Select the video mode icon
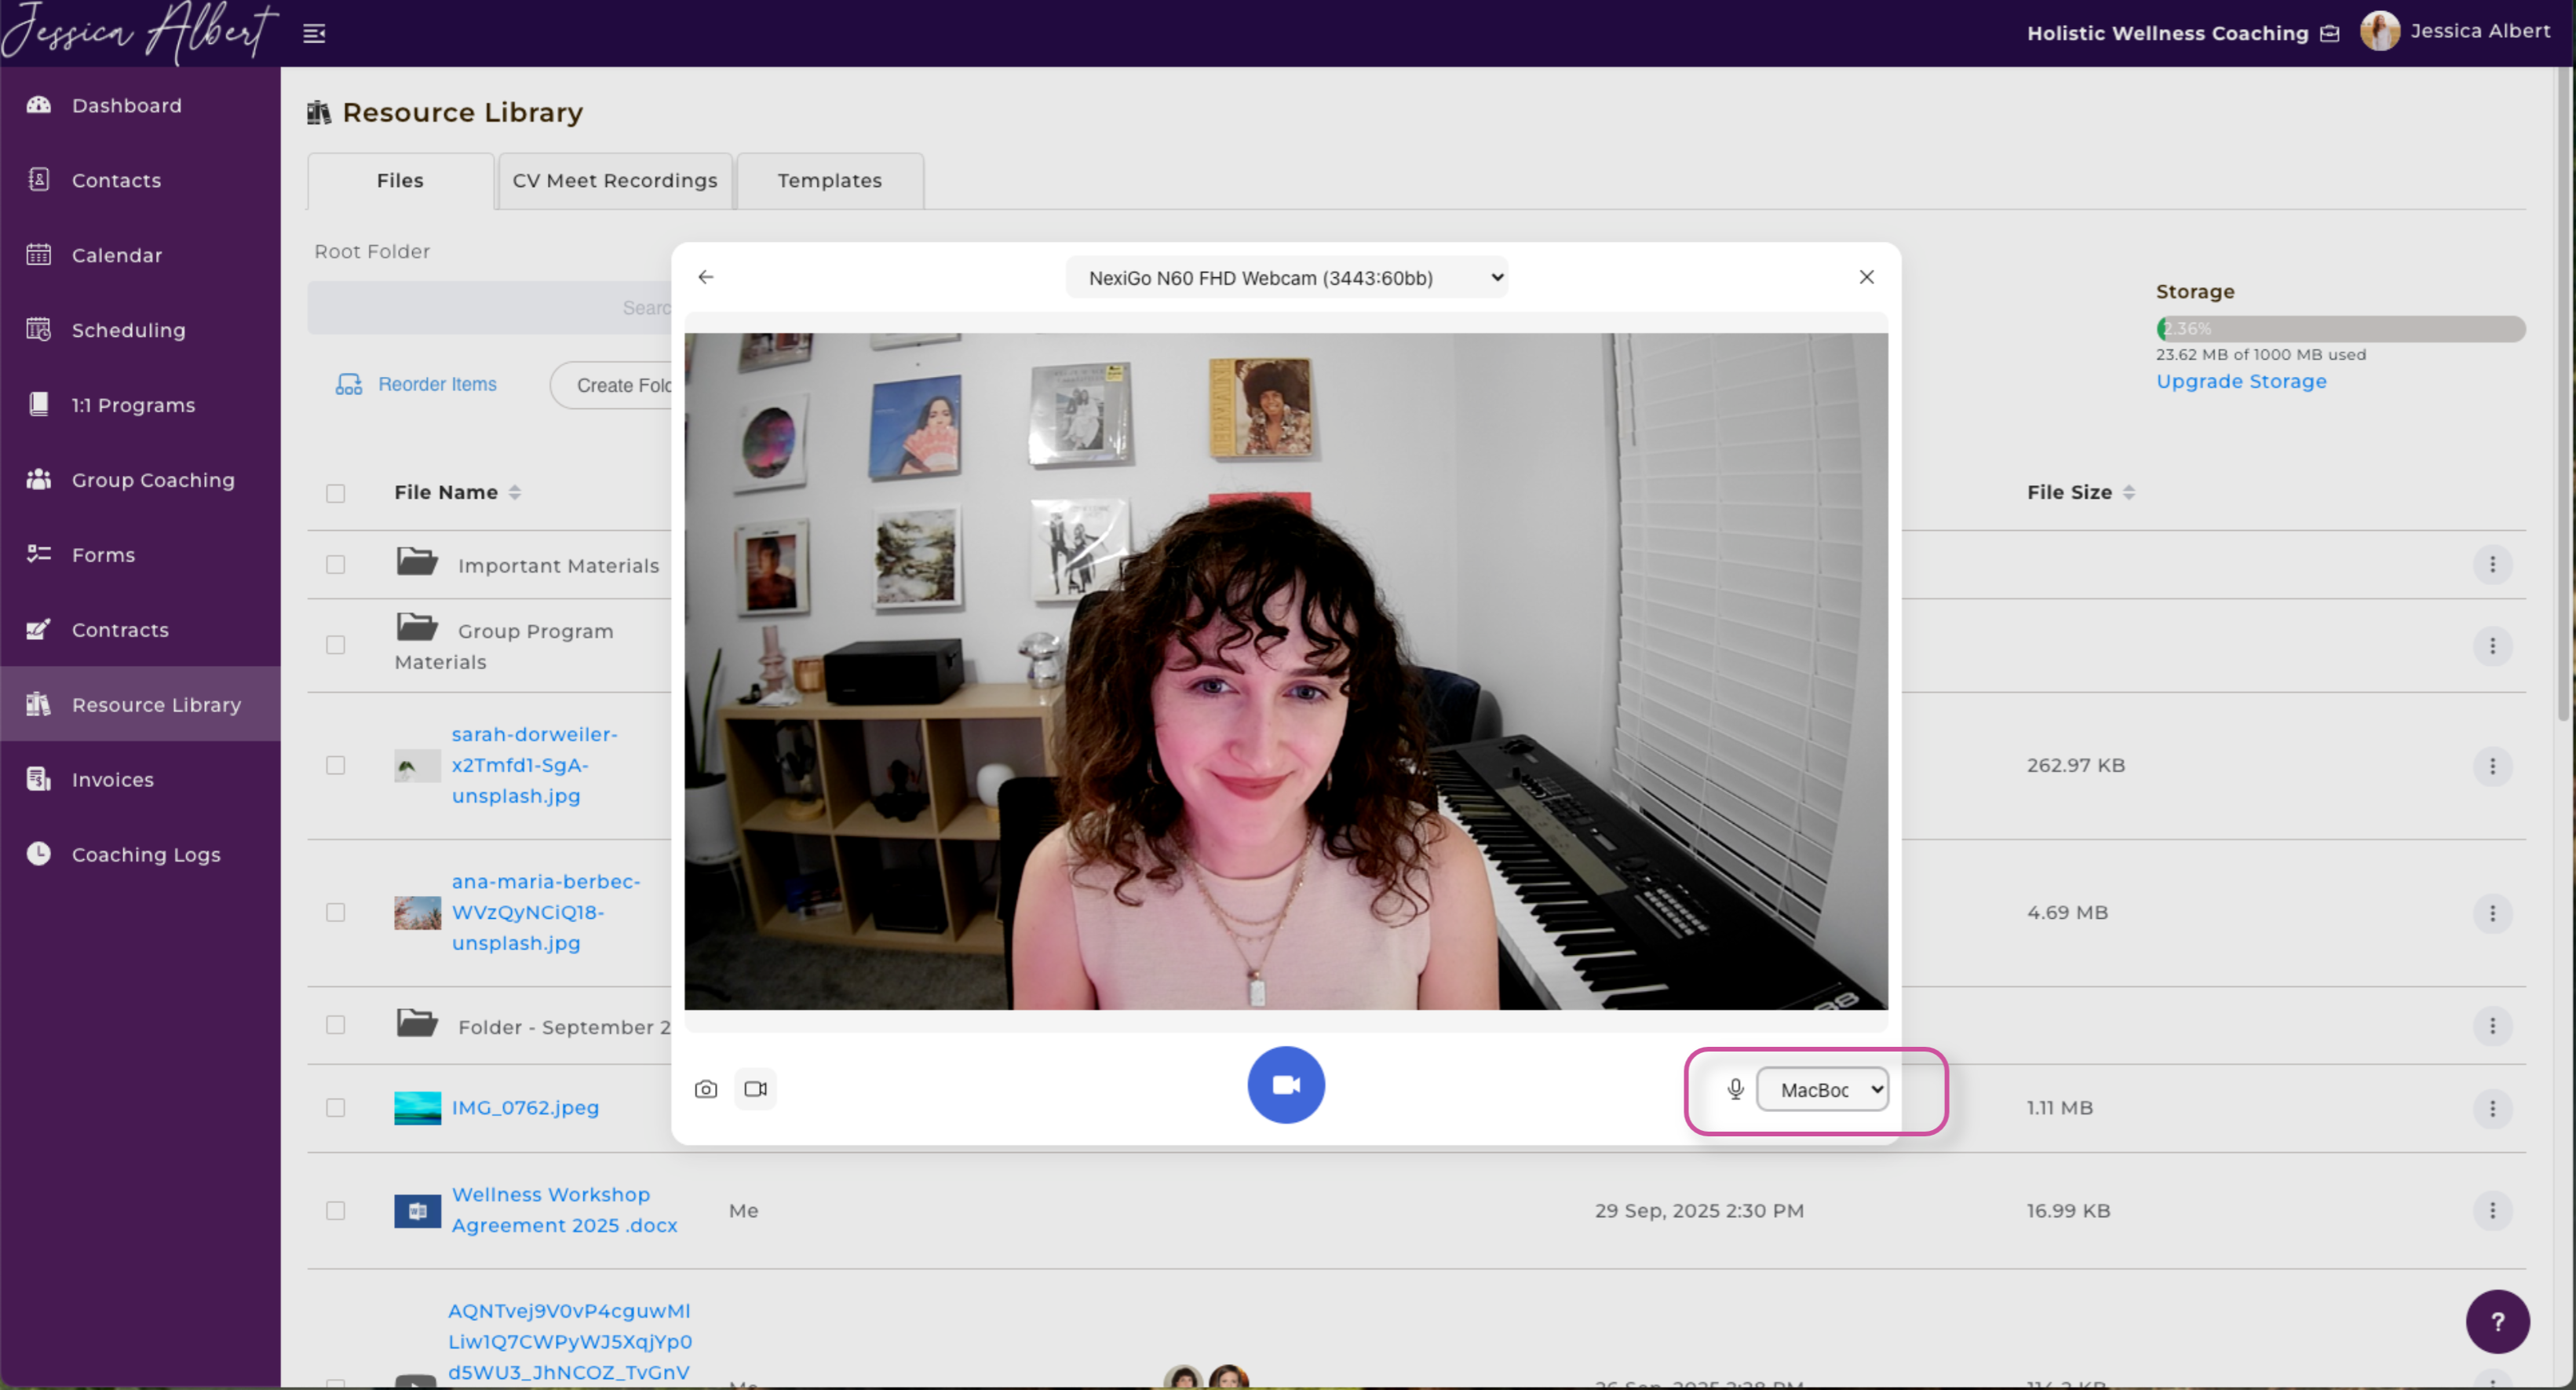This screenshot has width=2576, height=1390. [756, 1088]
